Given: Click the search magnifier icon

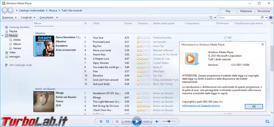Looking at the screenshot, I should click(262, 18).
